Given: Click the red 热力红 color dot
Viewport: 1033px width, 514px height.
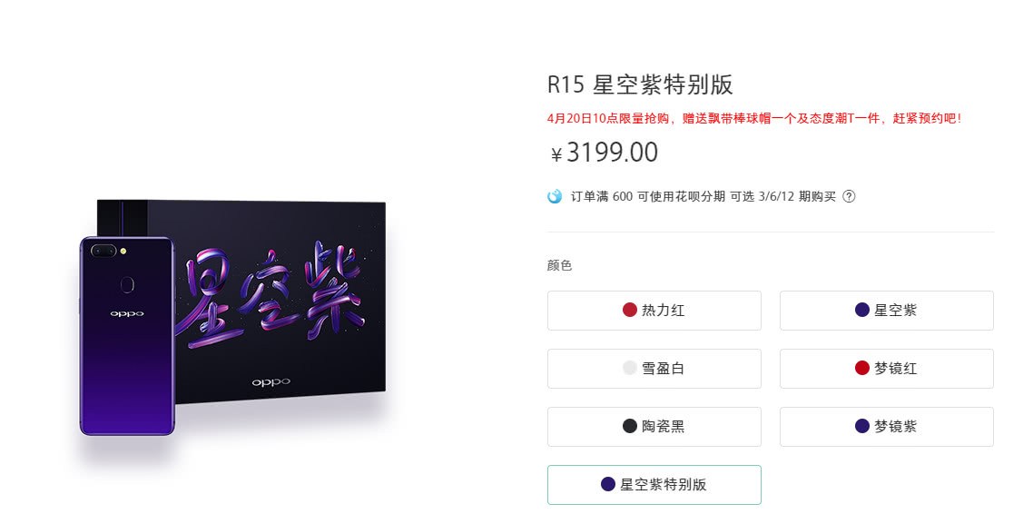Looking at the screenshot, I should [x=630, y=311].
